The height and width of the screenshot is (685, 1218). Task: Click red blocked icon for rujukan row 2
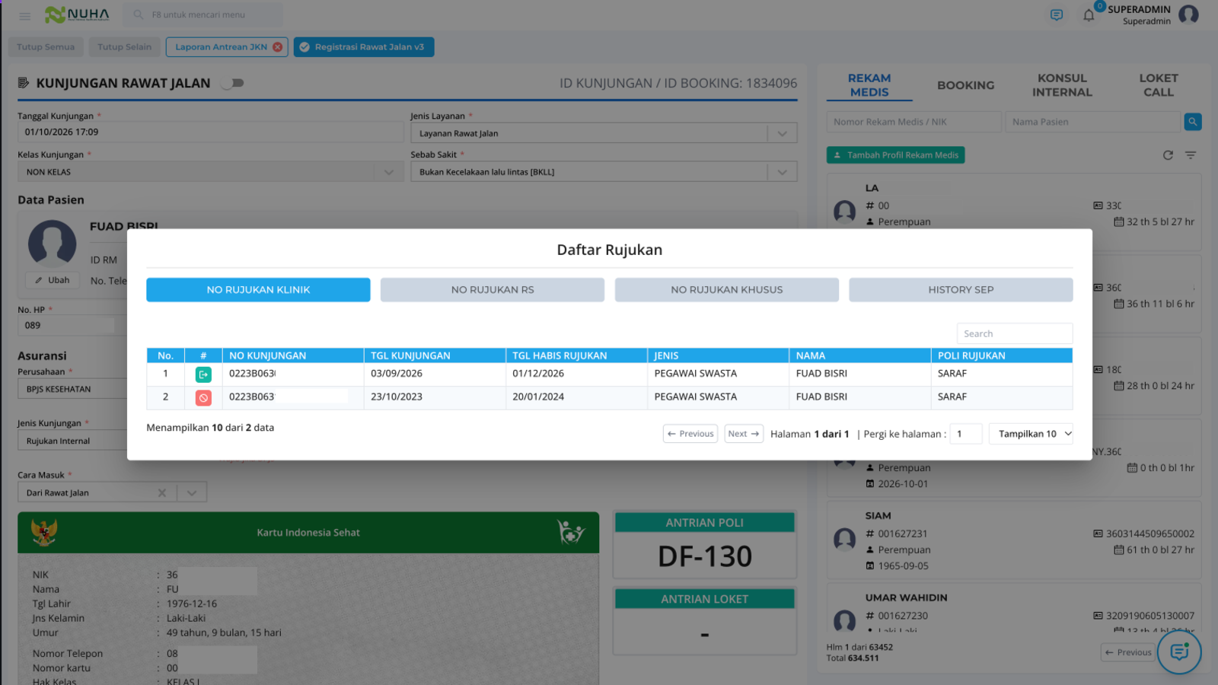(x=203, y=398)
